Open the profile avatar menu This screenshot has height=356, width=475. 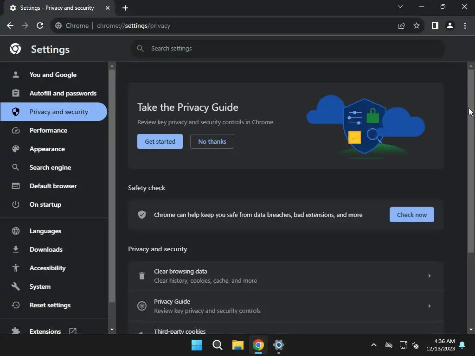pyautogui.click(x=450, y=26)
